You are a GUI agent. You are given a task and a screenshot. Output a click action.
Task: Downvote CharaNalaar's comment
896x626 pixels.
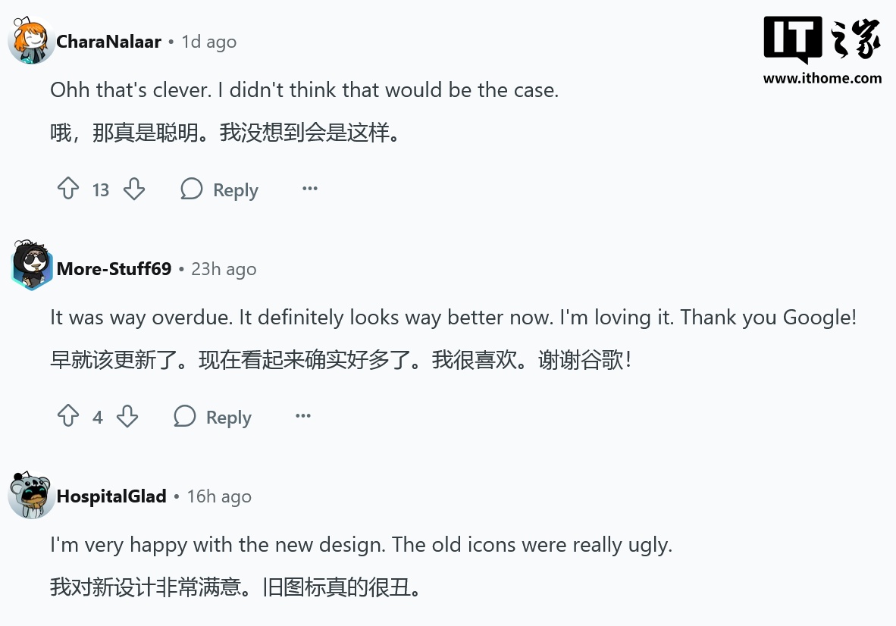134,189
